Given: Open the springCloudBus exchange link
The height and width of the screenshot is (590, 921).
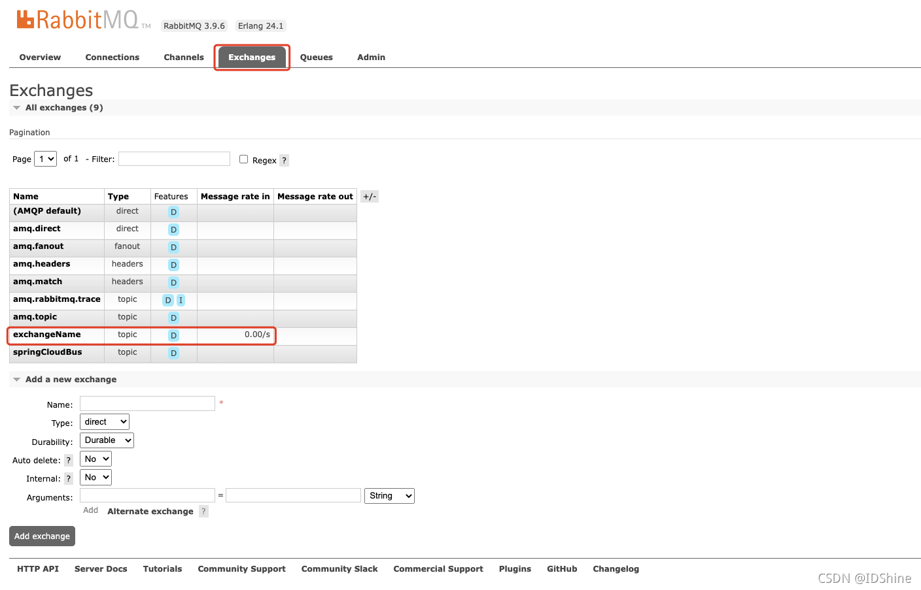Looking at the screenshot, I should click(48, 352).
